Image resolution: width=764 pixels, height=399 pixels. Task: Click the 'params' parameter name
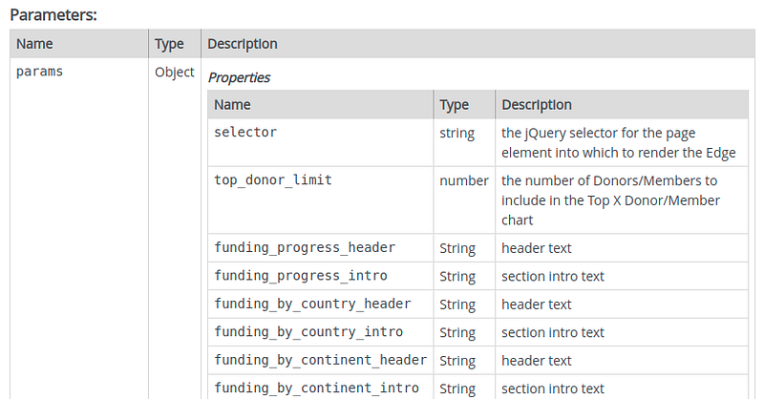(x=40, y=72)
